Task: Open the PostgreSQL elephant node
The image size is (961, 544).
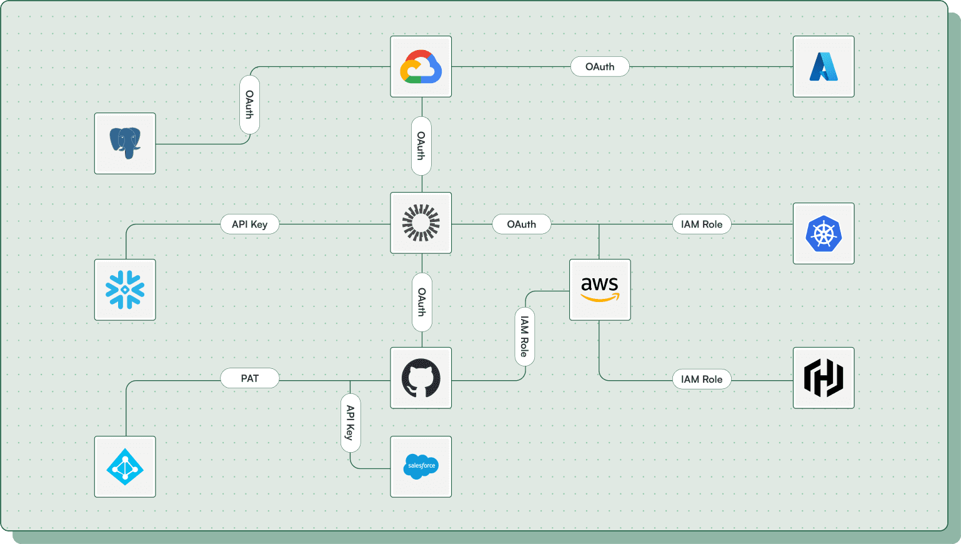Action: (125, 143)
